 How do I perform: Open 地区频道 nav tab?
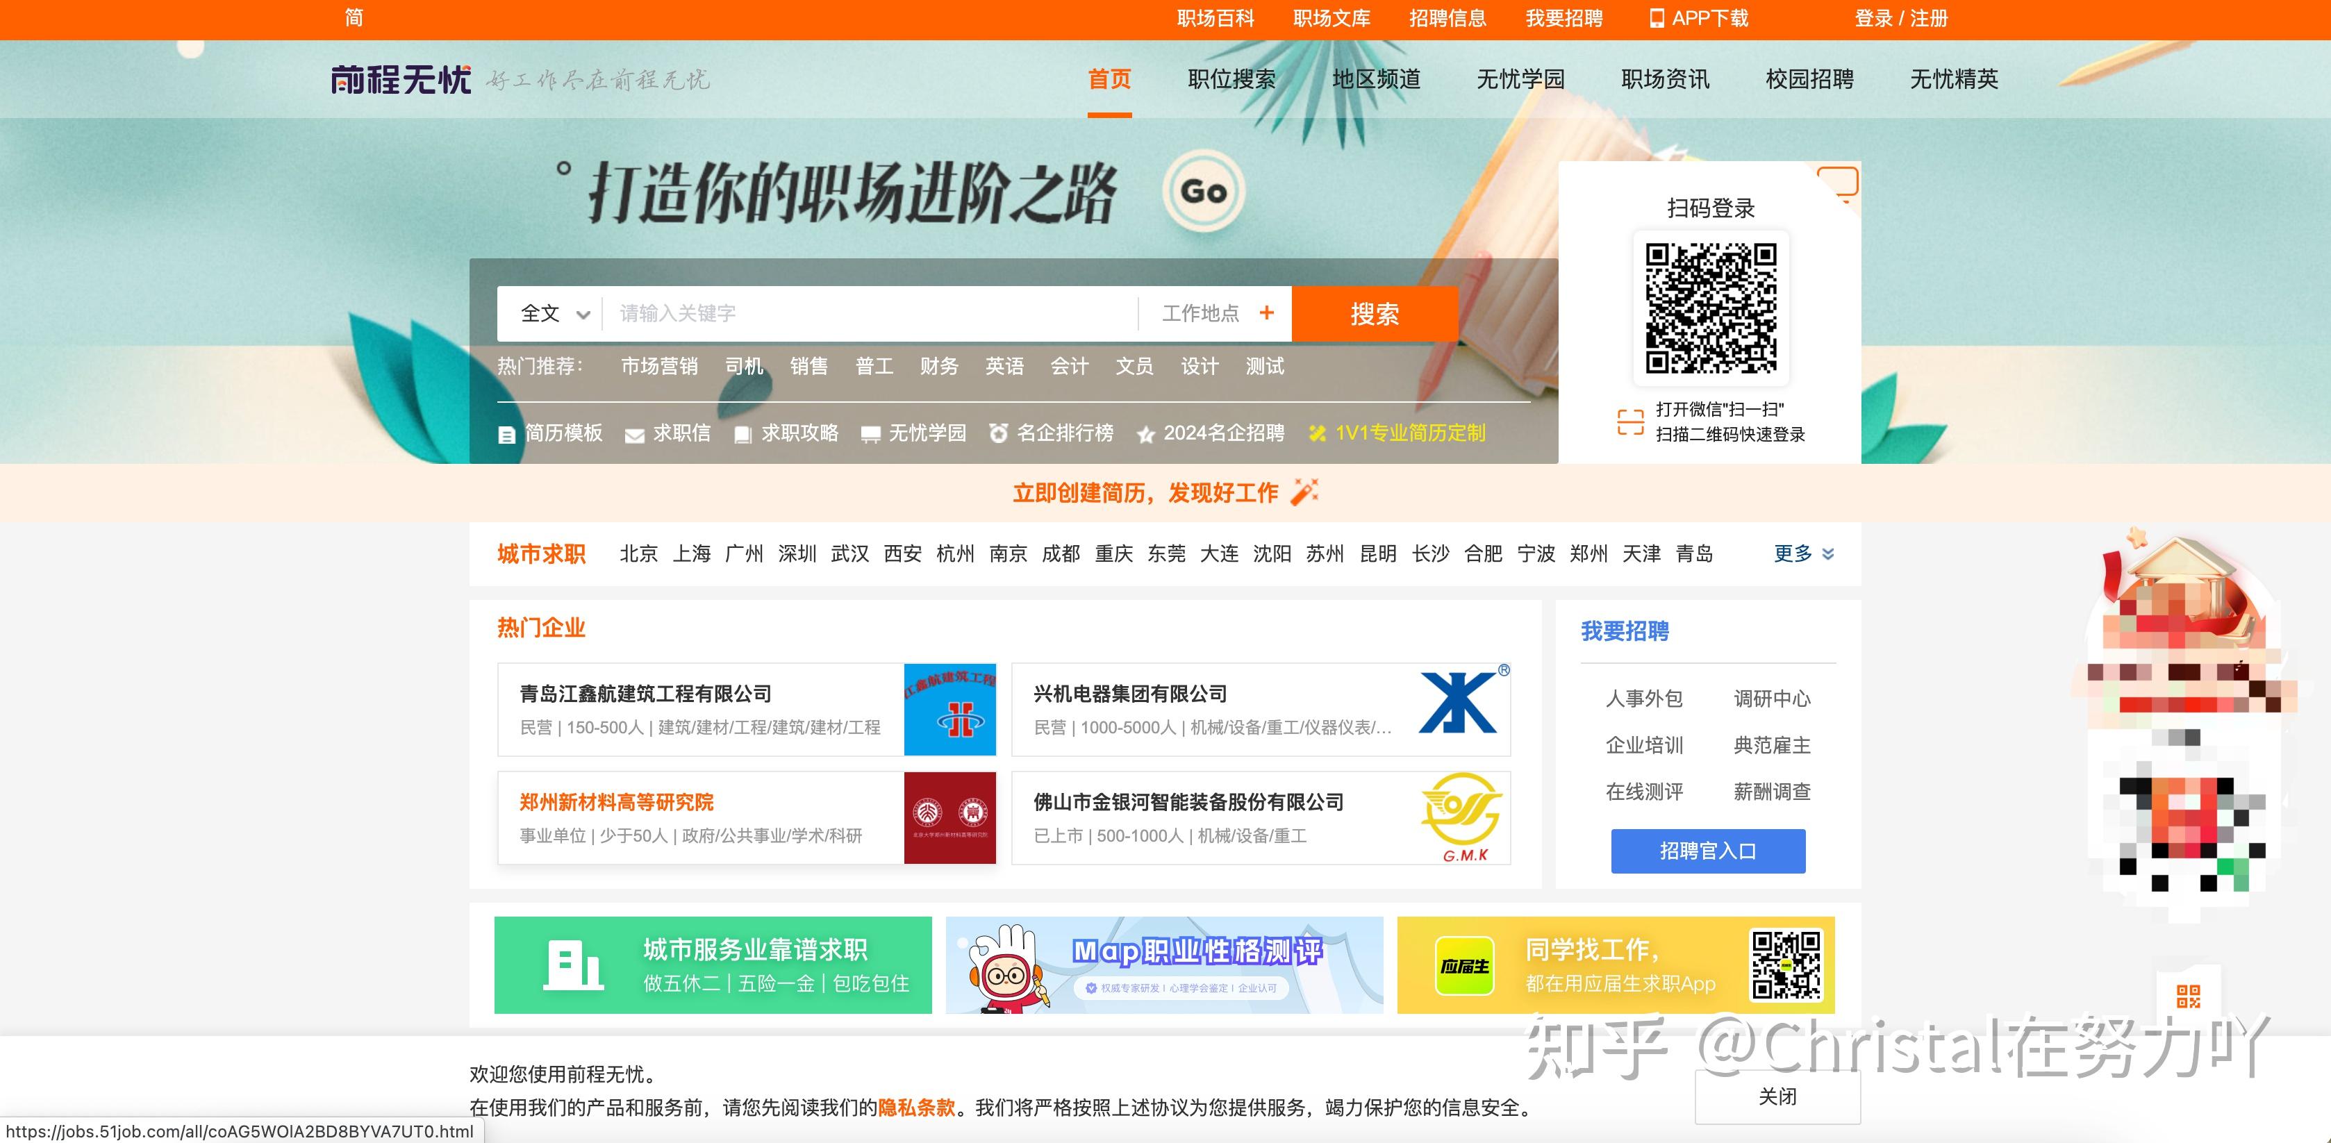1377,78
